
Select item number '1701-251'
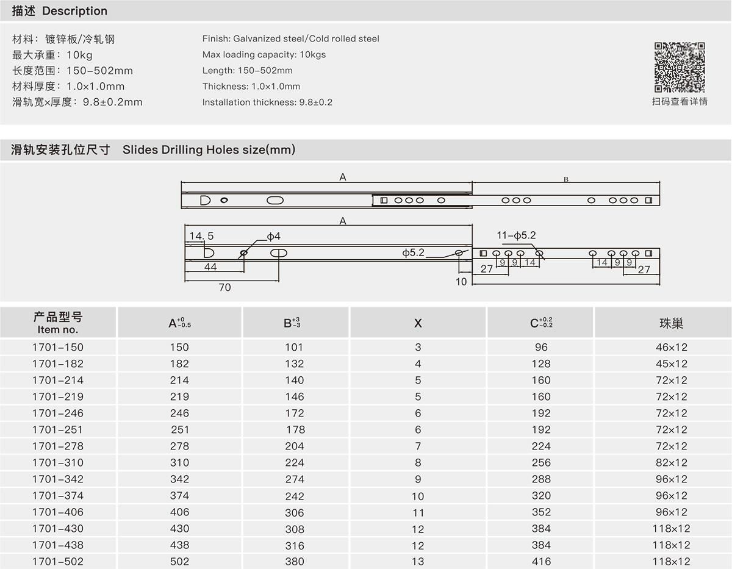pos(58,429)
